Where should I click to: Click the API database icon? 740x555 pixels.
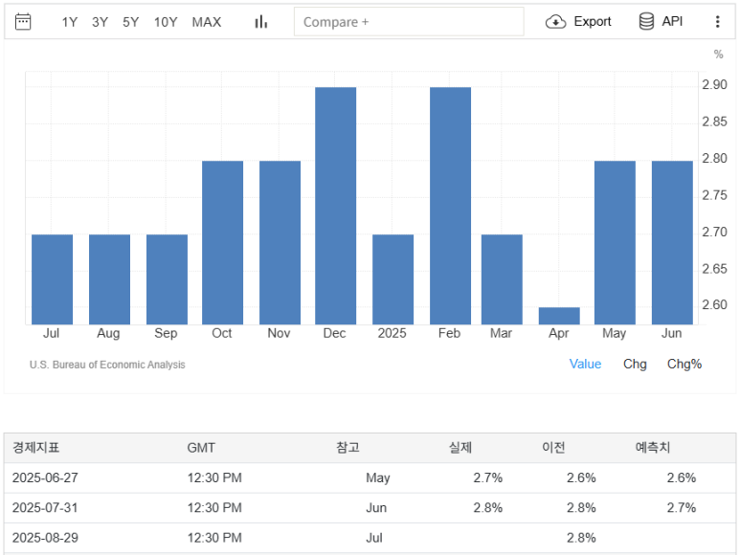pyautogui.click(x=647, y=21)
